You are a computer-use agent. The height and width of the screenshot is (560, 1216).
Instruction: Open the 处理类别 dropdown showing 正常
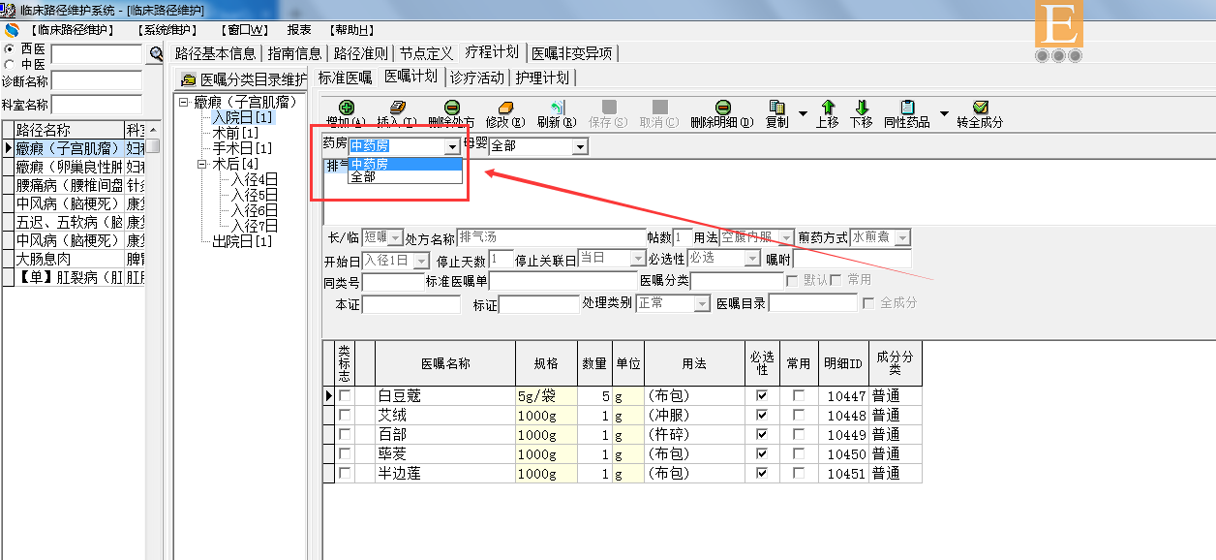click(702, 303)
